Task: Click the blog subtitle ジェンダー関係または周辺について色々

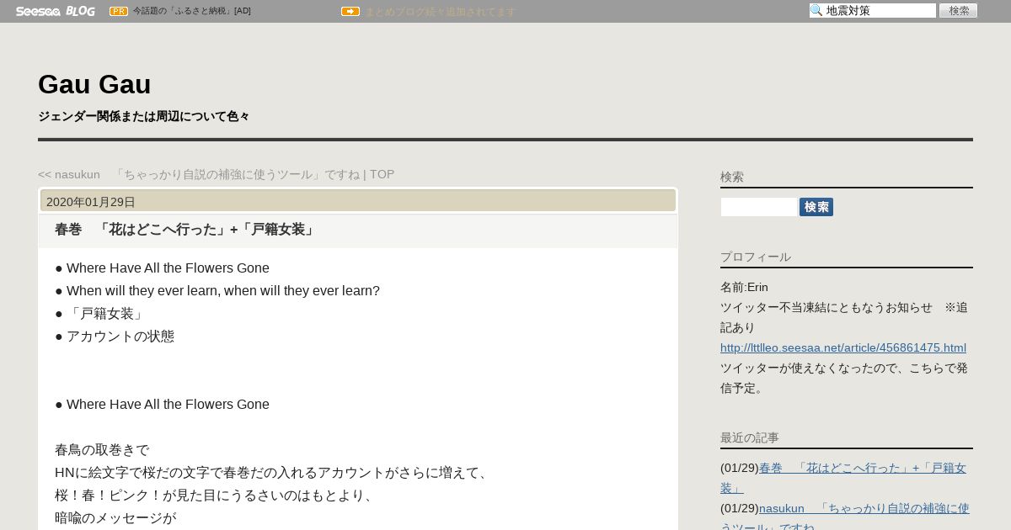Action: coord(144,116)
